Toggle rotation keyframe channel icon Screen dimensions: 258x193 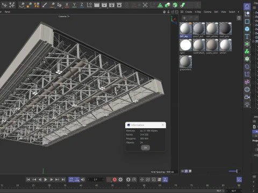point(148,180)
